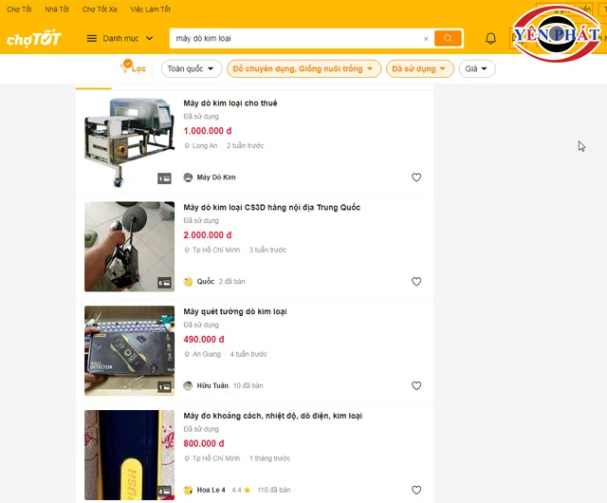Expand the Giá price filter

[477, 69]
